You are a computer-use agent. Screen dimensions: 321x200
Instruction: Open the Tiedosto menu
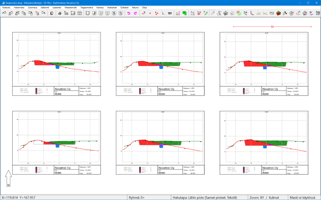(6, 7)
